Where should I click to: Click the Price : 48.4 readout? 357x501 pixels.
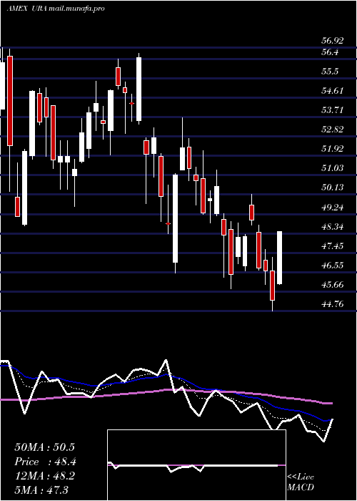click(x=45, y=462)
